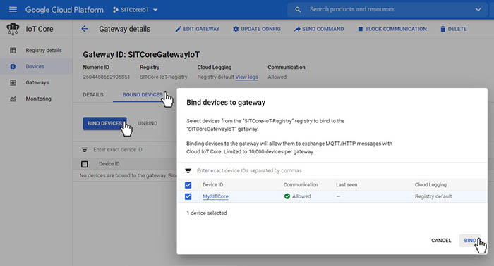Click the Monitoring chart sidebar icon
The width and height of the screenshot is (494, 266).
click(13, 99)
